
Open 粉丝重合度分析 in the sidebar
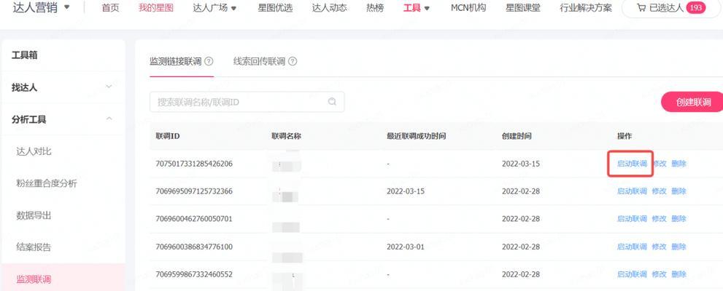point(47,183)
